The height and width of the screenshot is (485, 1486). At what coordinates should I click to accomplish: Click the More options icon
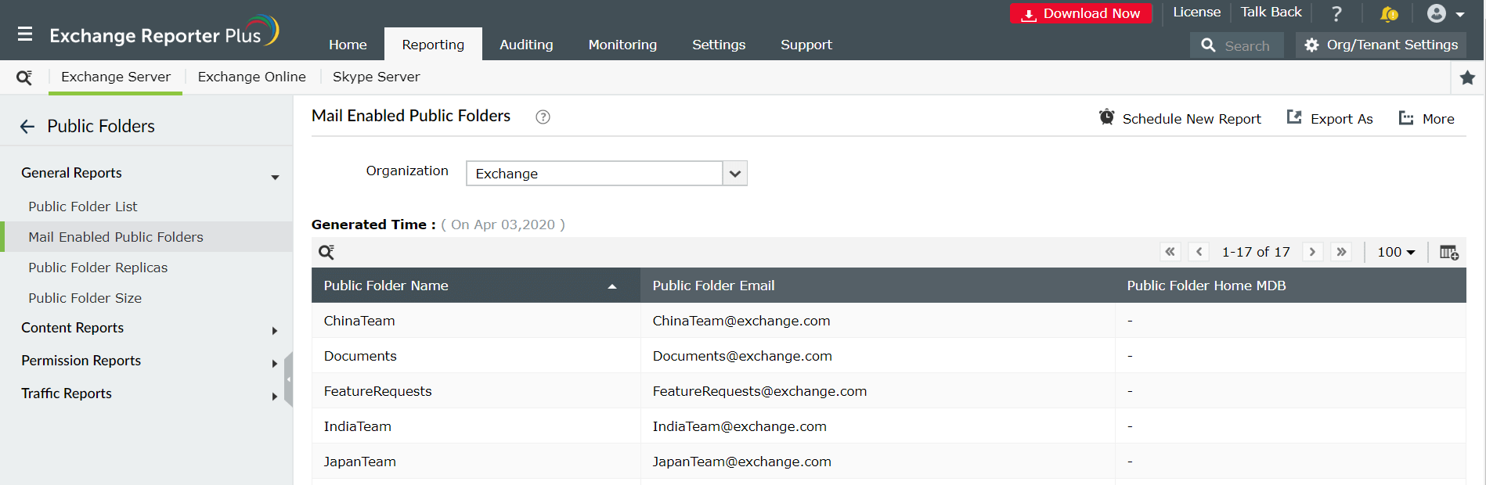(x=1406, y=118)
